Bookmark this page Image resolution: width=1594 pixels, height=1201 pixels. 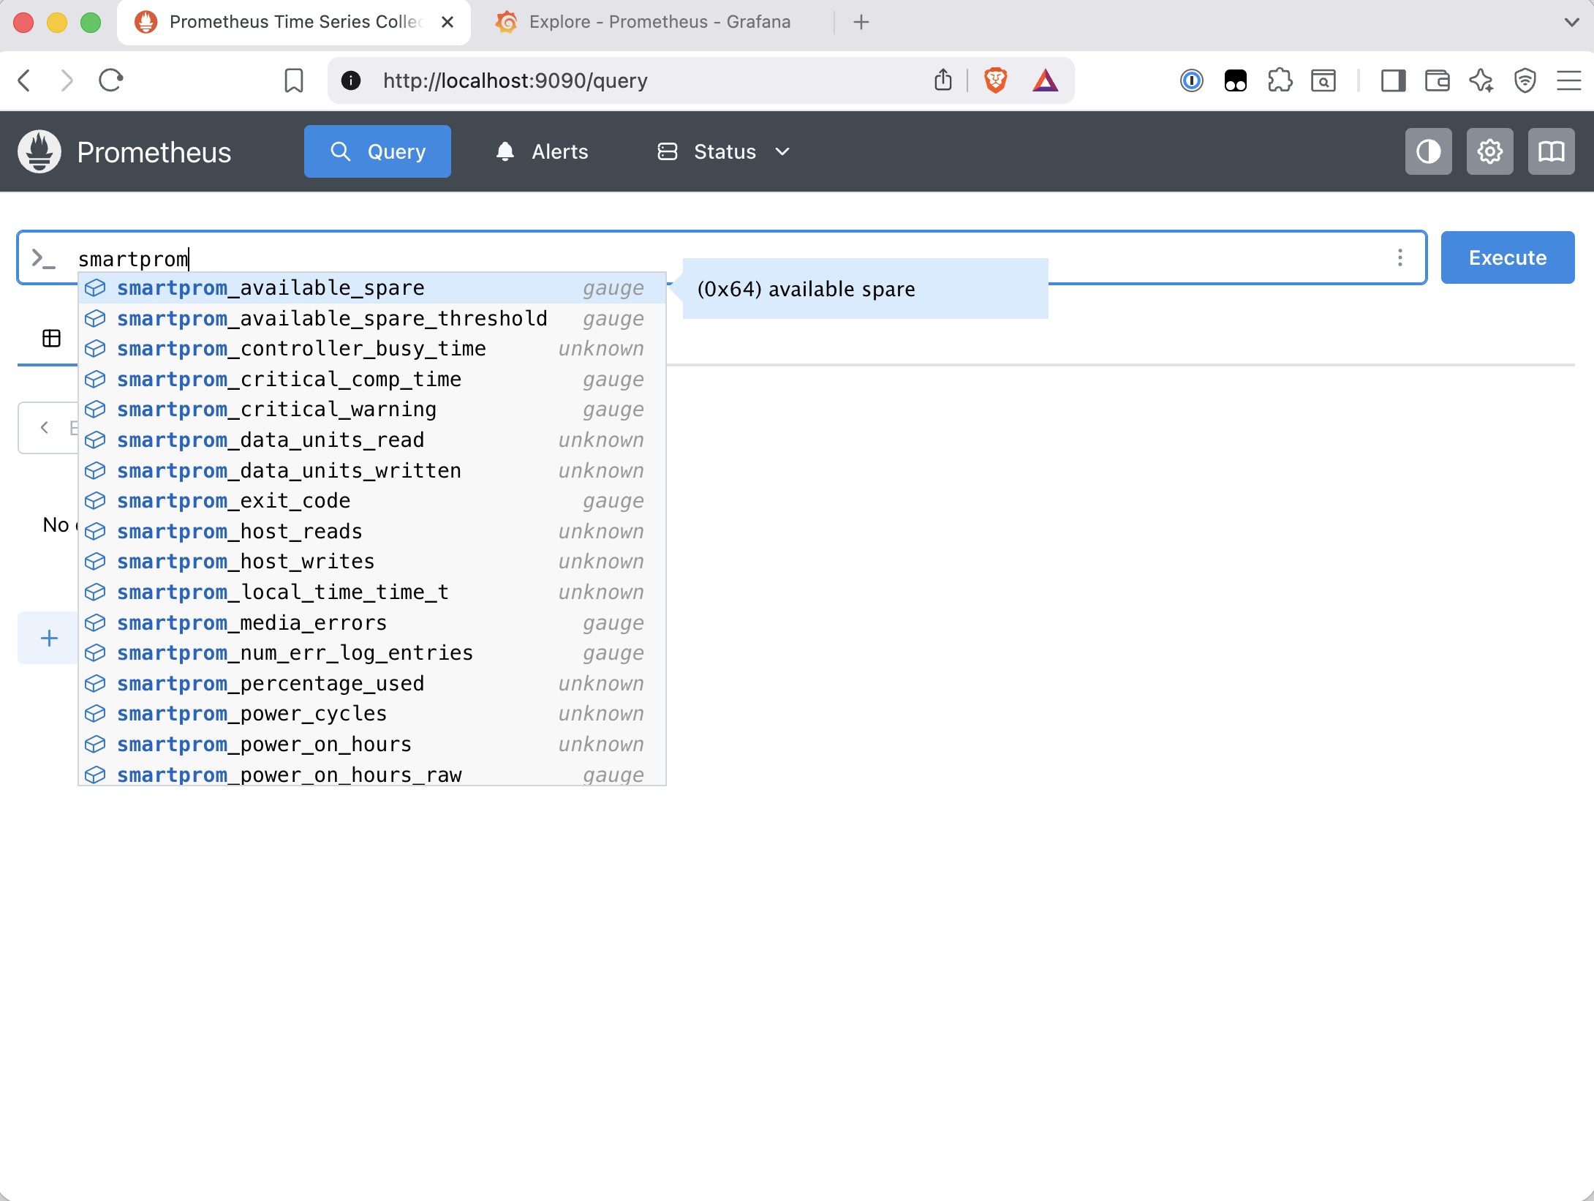(294, 80)
